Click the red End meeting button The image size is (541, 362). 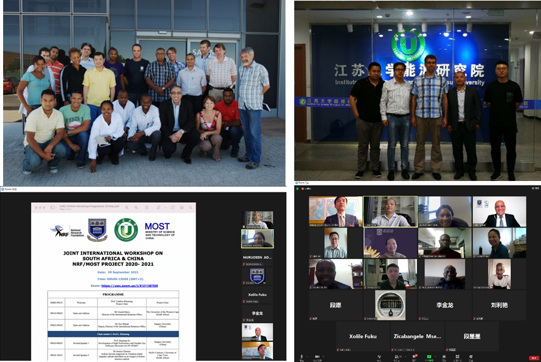pyautogui.click(x=534, y=358)
